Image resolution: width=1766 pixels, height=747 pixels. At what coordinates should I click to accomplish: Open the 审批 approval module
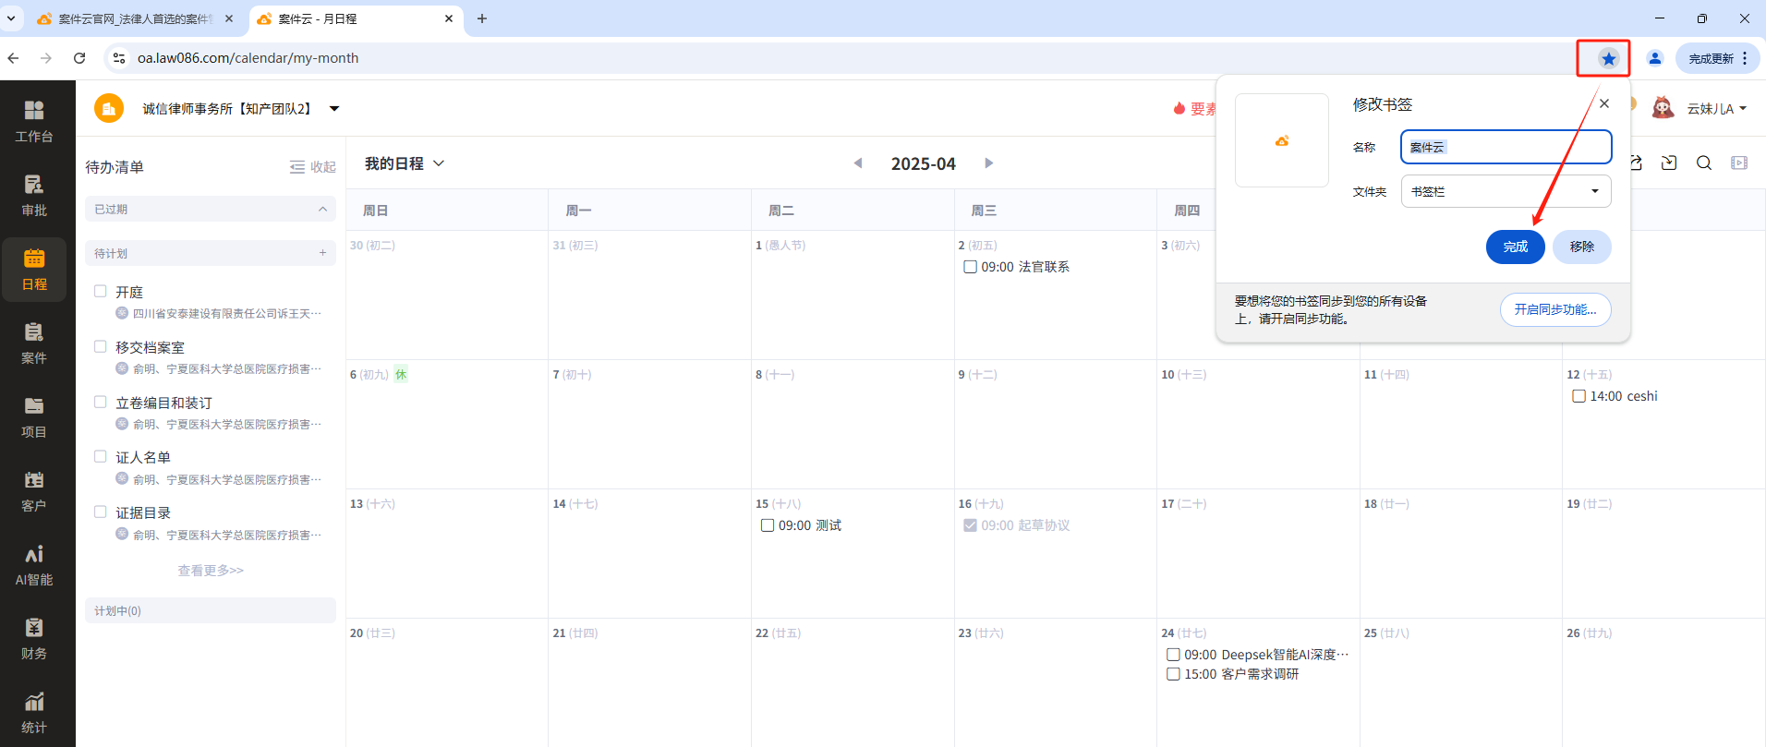pos(34,195)
